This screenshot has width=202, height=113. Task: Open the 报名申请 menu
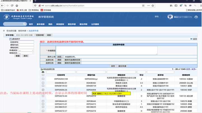point(71,24)
